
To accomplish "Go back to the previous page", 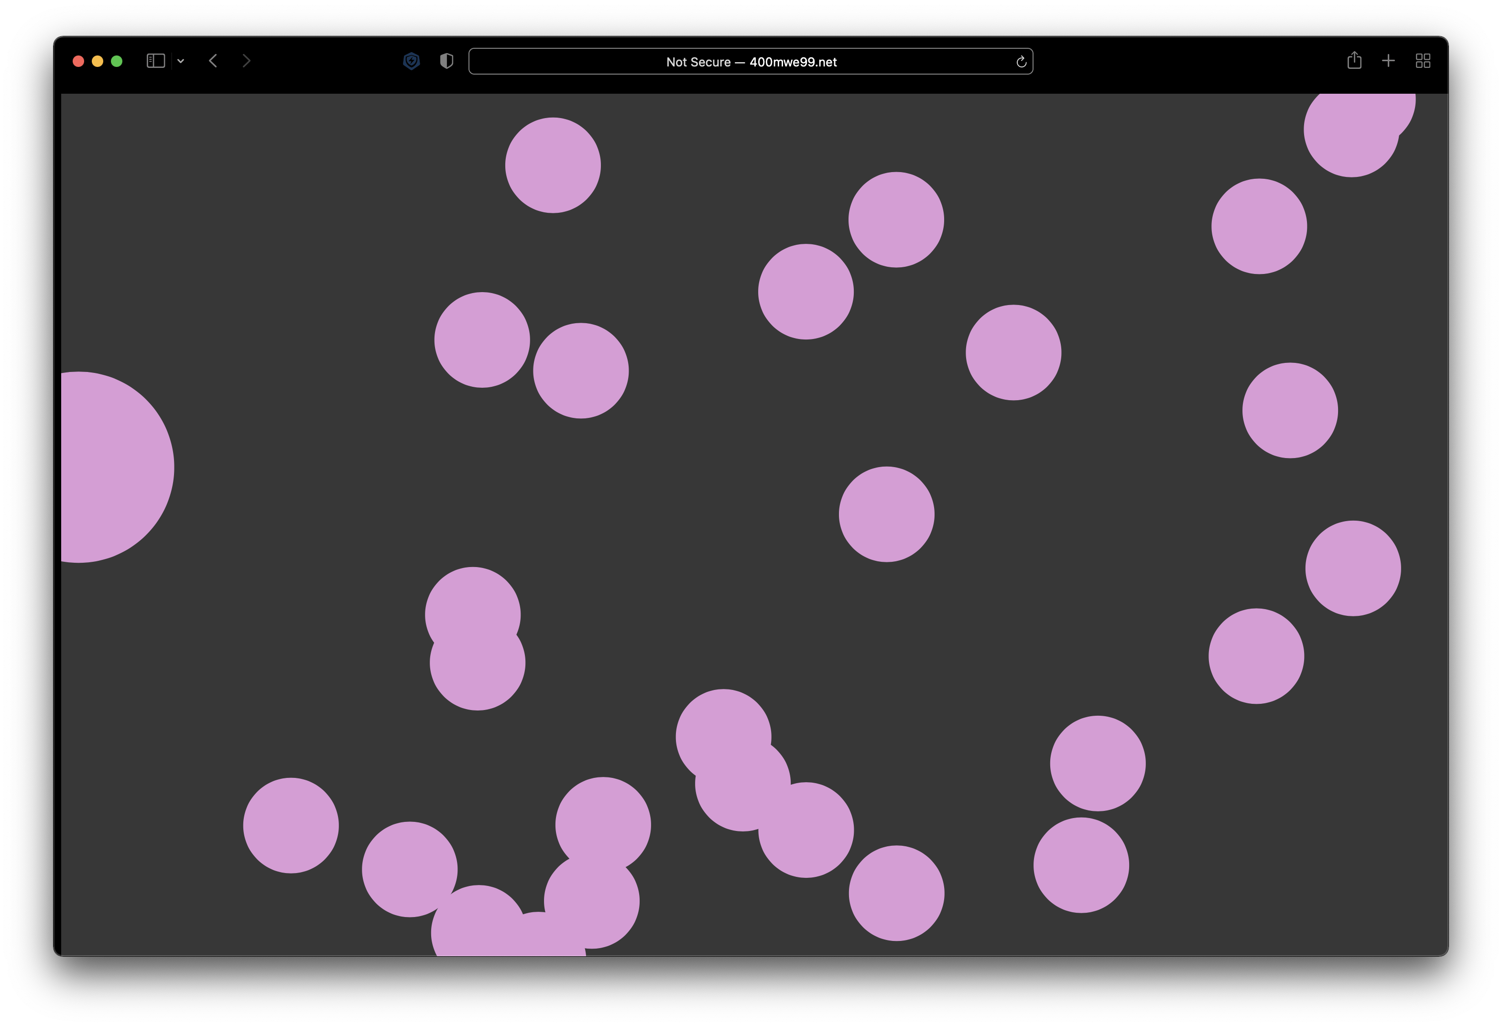I will [x=213, y=61].
